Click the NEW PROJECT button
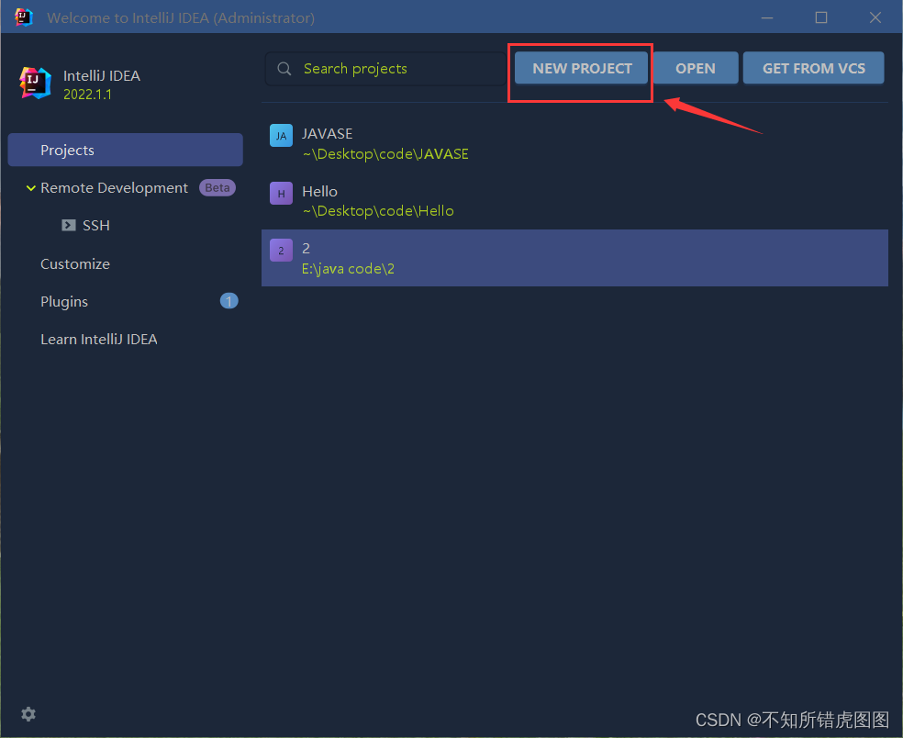This screenshot has height=738, width=903. tap(581, 68)
